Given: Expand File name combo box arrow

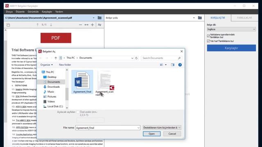Looking at the screenshot, I should tap(138, 128).
